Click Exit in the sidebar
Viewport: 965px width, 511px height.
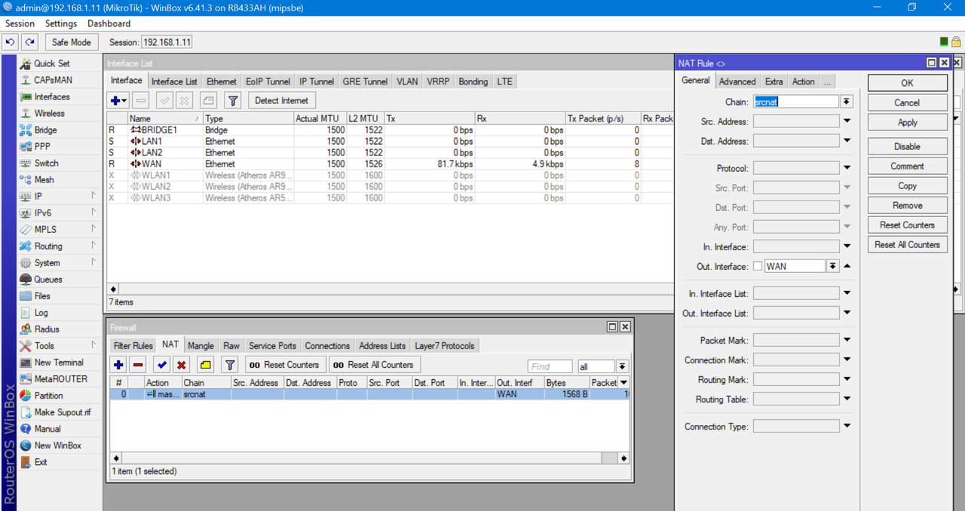coord(41,461)
